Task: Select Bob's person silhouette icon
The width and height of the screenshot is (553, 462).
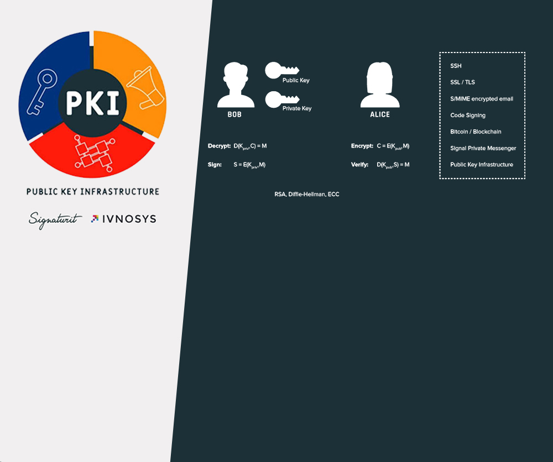Action: (236, 85)
